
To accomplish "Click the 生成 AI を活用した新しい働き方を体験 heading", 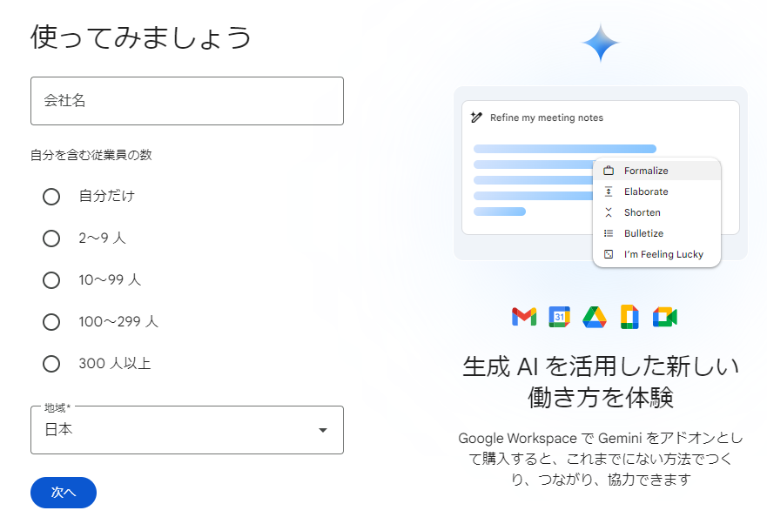I will tap(601, 382).
